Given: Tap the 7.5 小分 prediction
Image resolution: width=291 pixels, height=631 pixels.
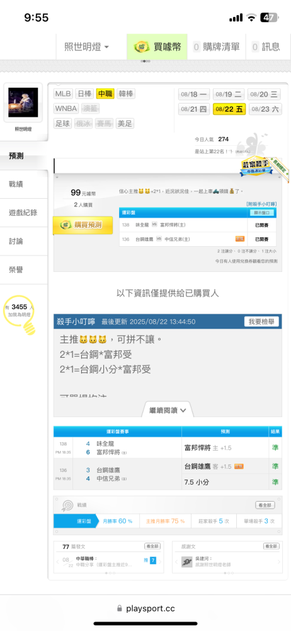Looking at the screenshot, I should 196,481.
